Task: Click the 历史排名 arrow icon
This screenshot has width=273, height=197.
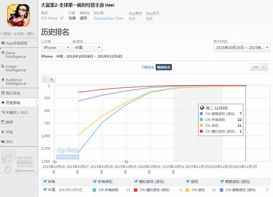Action: [3, 103]
